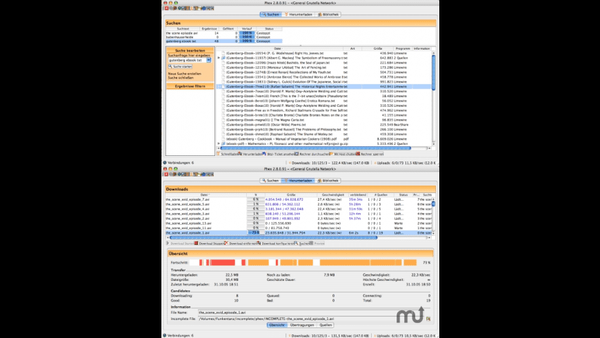600x338 pixels.
Task: Click red X icon in lower window toolbar
Action: pyautogui.click(x=166, y=174)
